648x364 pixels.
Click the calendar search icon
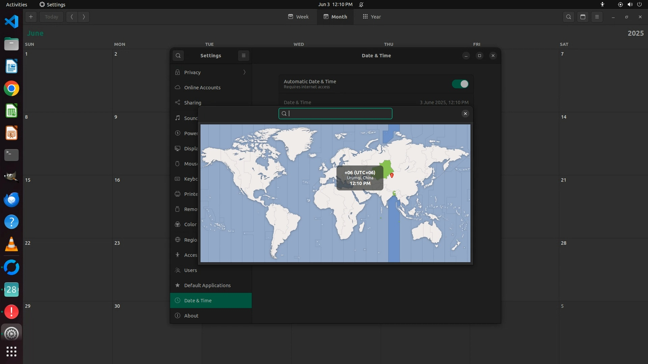coord(569,17)
